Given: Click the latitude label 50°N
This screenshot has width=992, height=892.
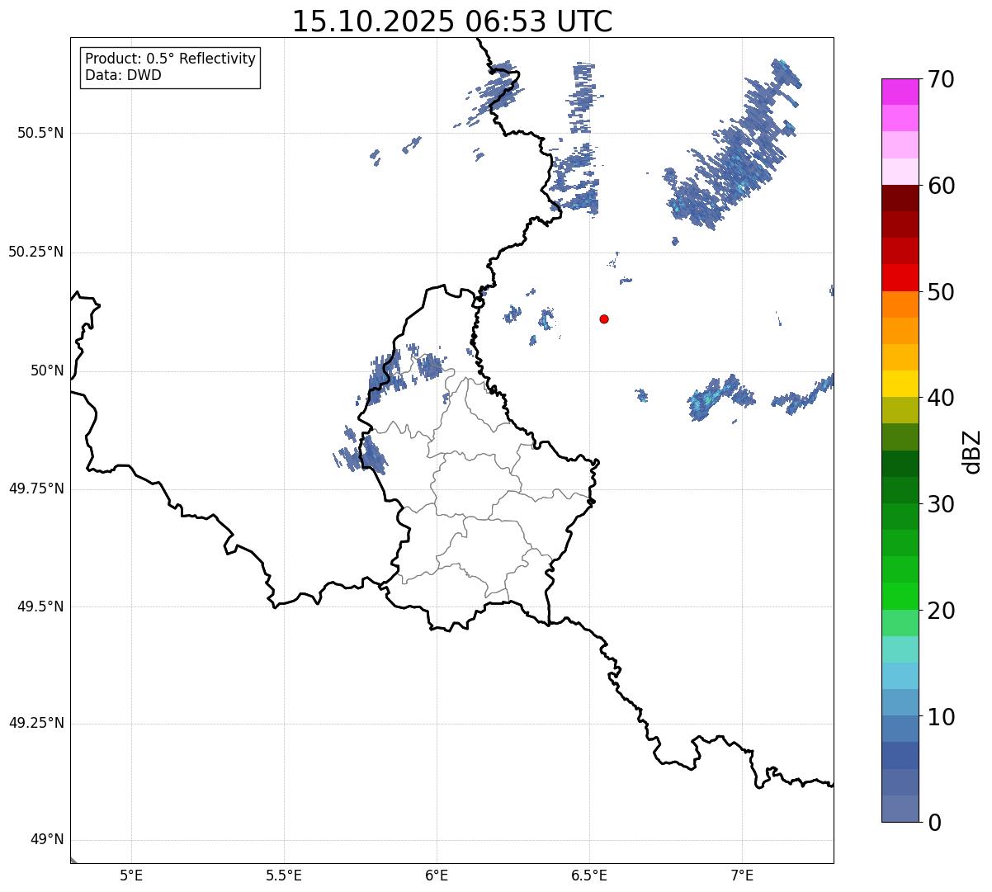Looking at the screenshot, I should coord(47,370).
